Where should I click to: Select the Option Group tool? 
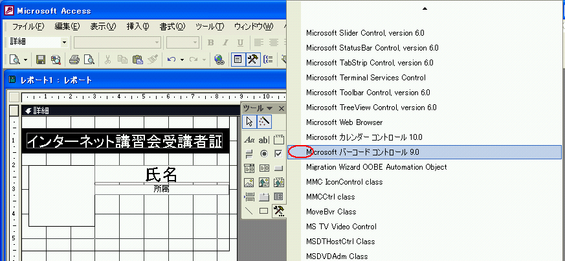279,140
